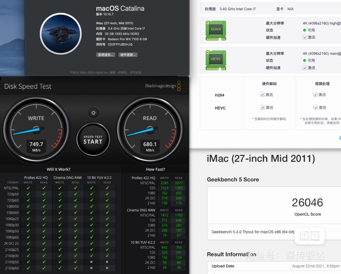The height and width of the screenshot is (274, 341).
Task: Click the Geekbench 5 Score heading
Action: coord(233,179)
